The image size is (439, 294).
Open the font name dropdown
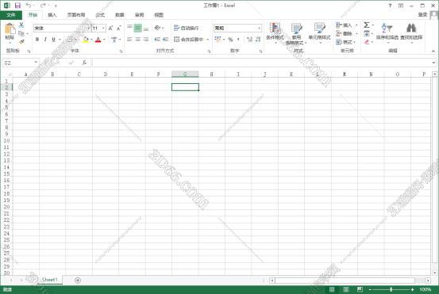tap(89, 29)
